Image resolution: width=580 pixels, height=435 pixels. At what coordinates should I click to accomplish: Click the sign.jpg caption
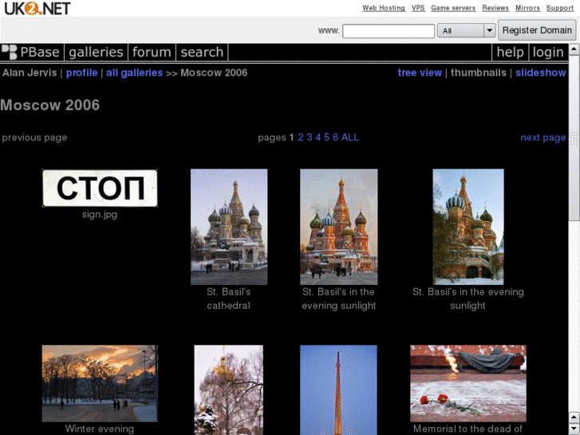coord(100,215)
